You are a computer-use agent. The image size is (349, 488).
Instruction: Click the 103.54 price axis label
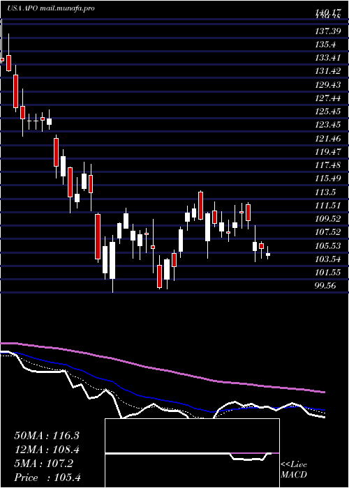[x=328, y=259]
